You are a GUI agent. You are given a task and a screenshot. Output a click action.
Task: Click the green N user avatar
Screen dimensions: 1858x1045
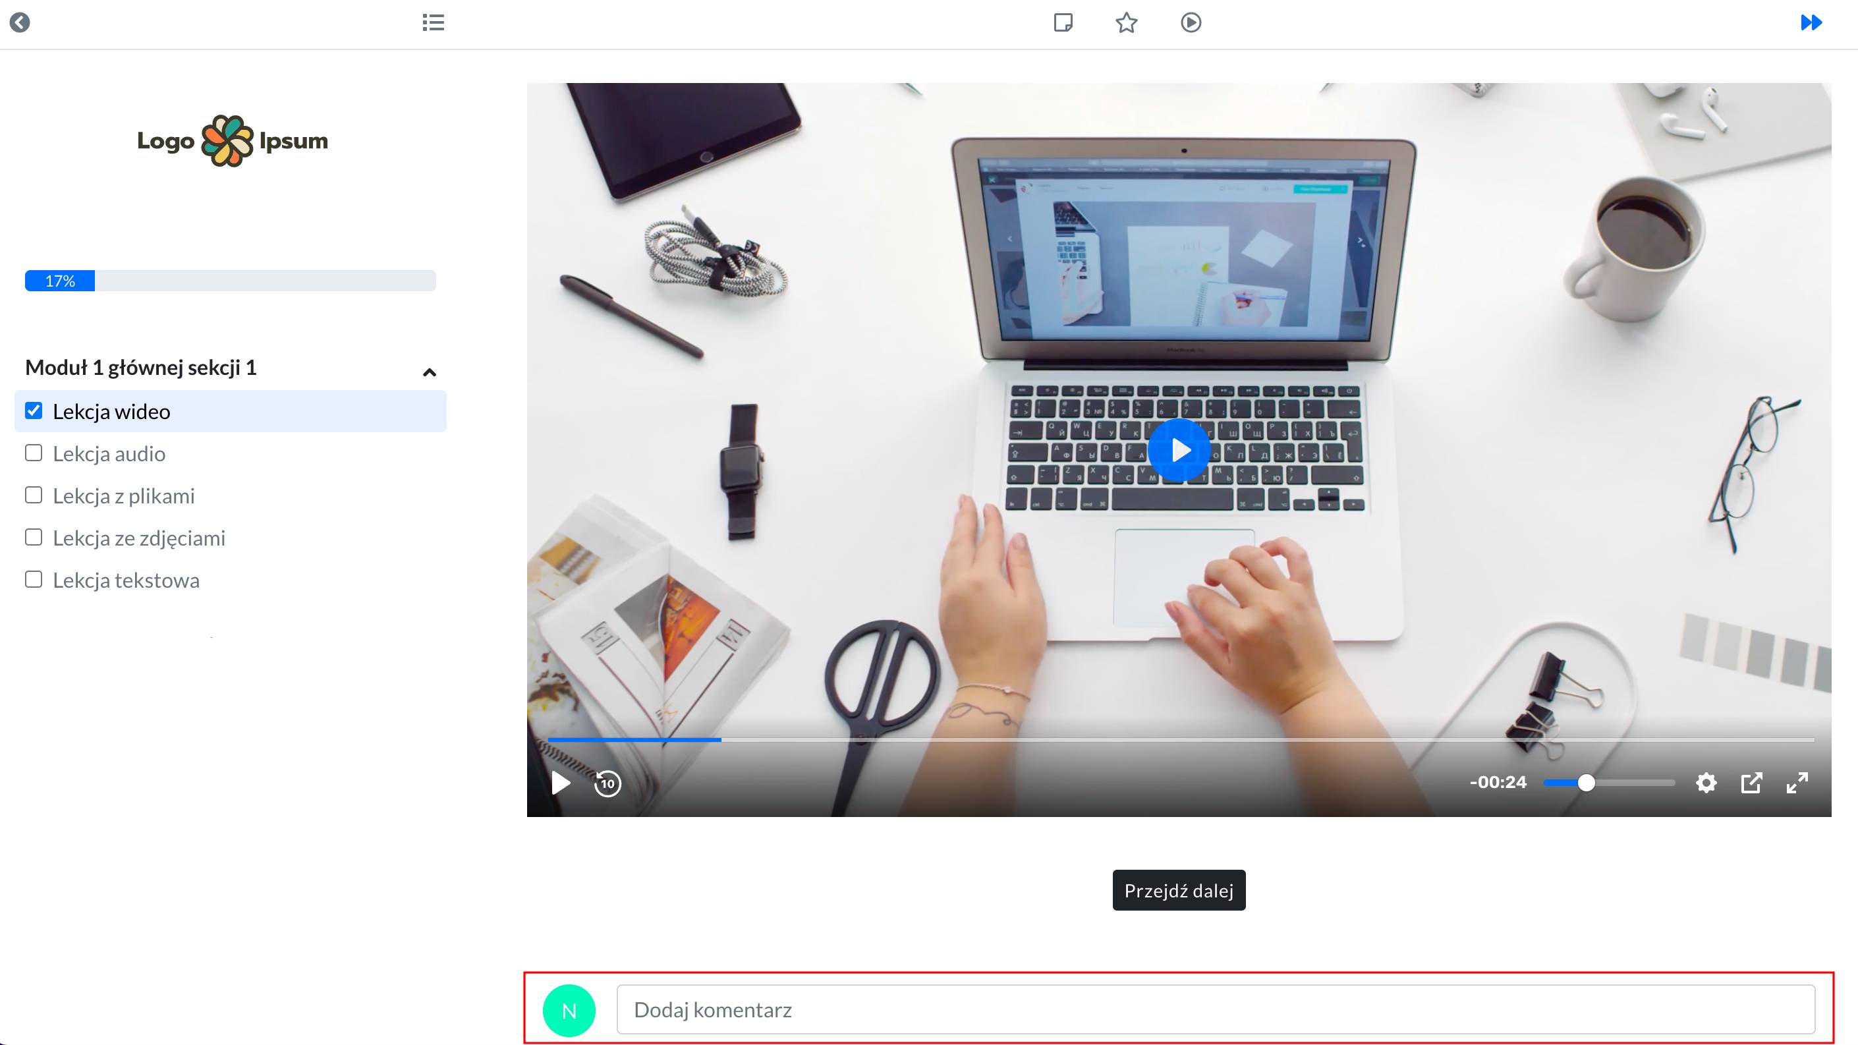click(x=569, y=1010)
